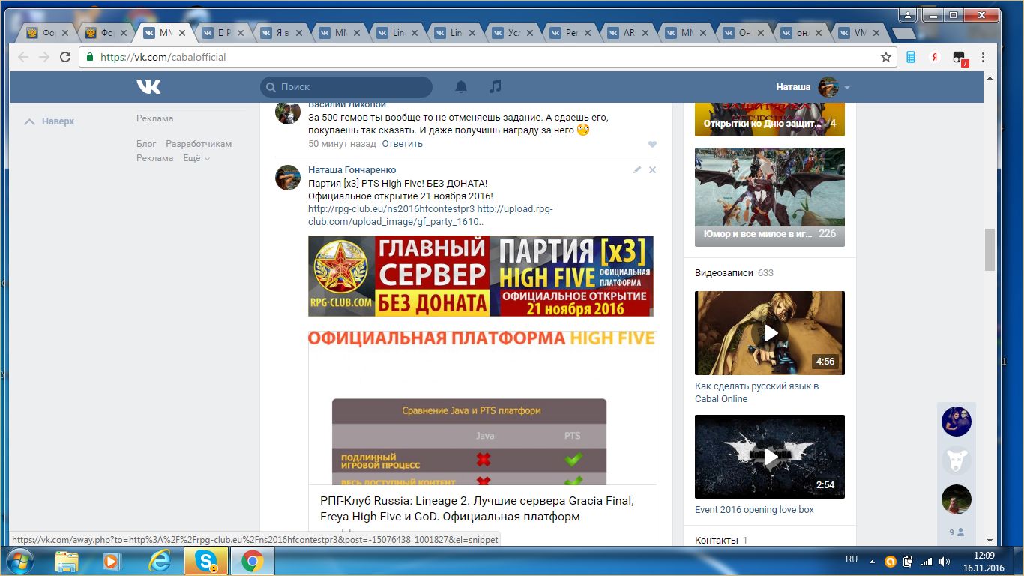This screenshot has height=576, width=1024.
Task: Click the 50 минут назад timestamp
Action: click(x=342, y=144)
